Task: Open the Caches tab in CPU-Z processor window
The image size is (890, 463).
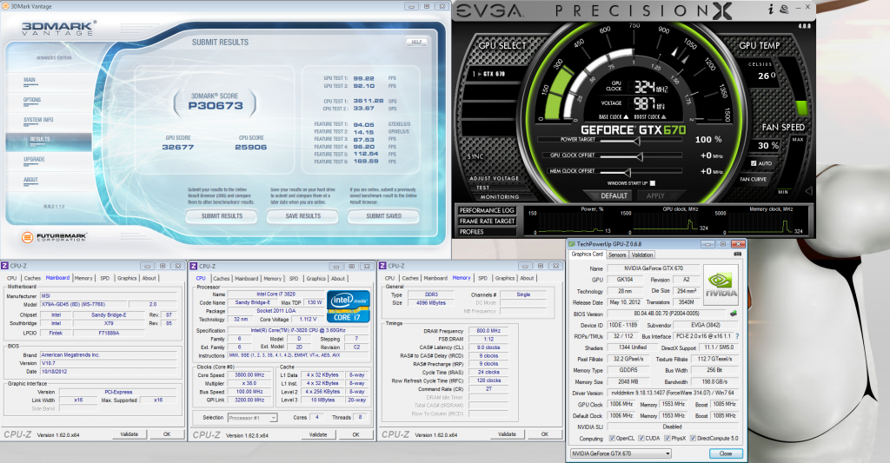Action: coord(222,279)
